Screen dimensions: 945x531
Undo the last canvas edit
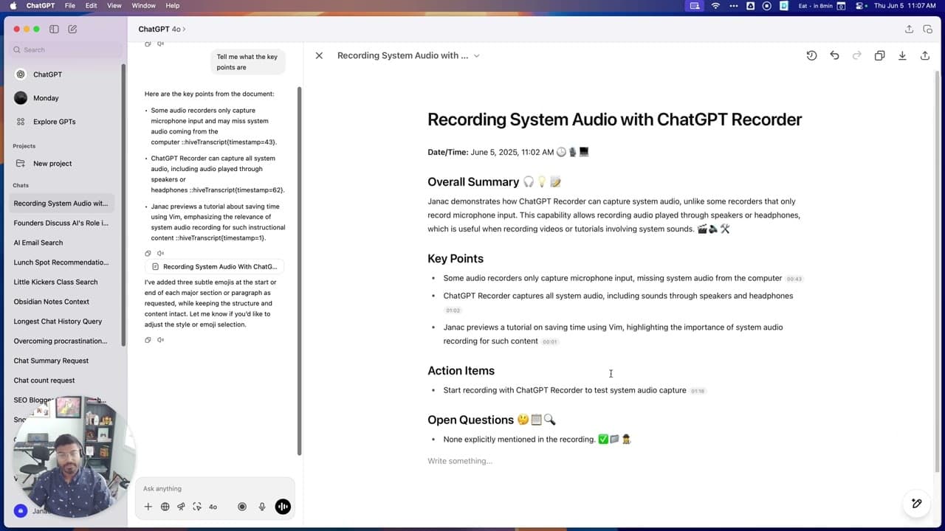pyautogui.click(x=834, y=55)
